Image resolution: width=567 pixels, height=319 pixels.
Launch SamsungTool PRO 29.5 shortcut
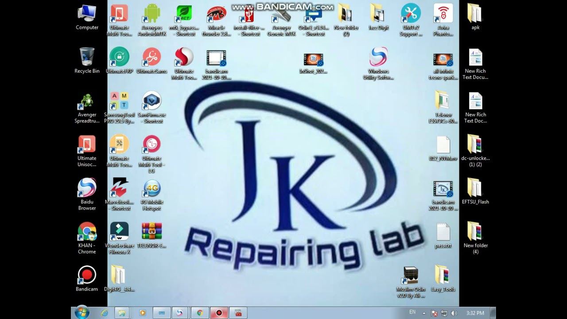click(119, 108)
